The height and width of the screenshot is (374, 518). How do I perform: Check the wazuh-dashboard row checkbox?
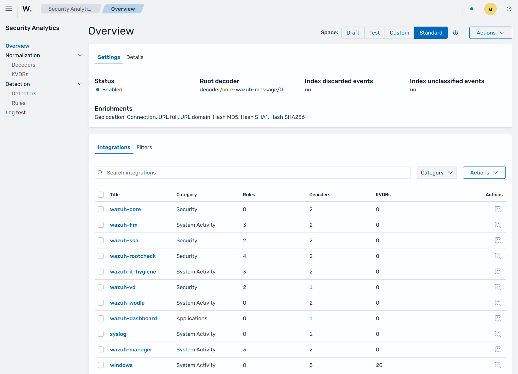pos(101,318)
